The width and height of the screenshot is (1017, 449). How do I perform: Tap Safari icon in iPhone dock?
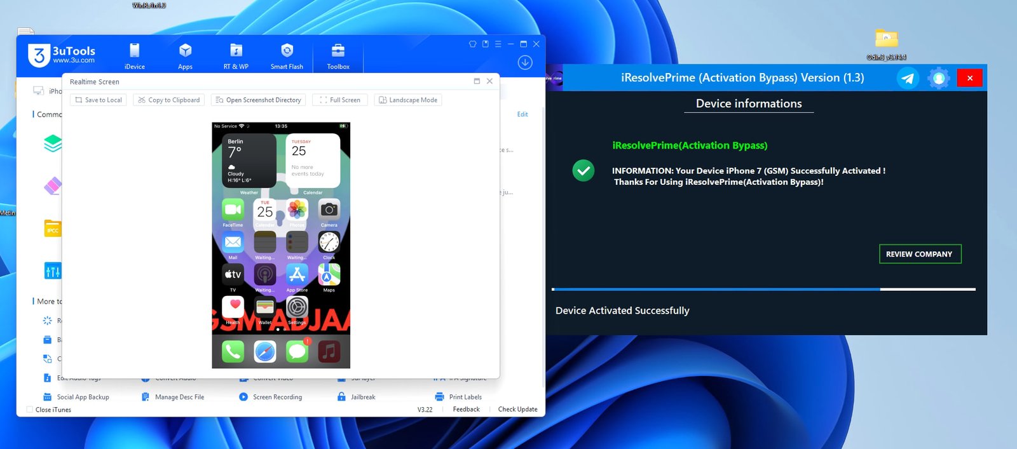(265, 351)
